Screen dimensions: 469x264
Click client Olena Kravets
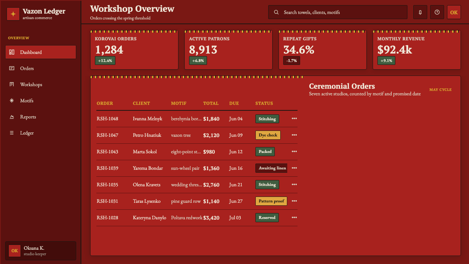(x=147, y=185)
